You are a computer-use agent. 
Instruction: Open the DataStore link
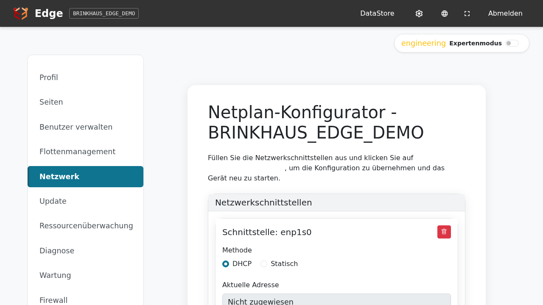click(377, 14)
